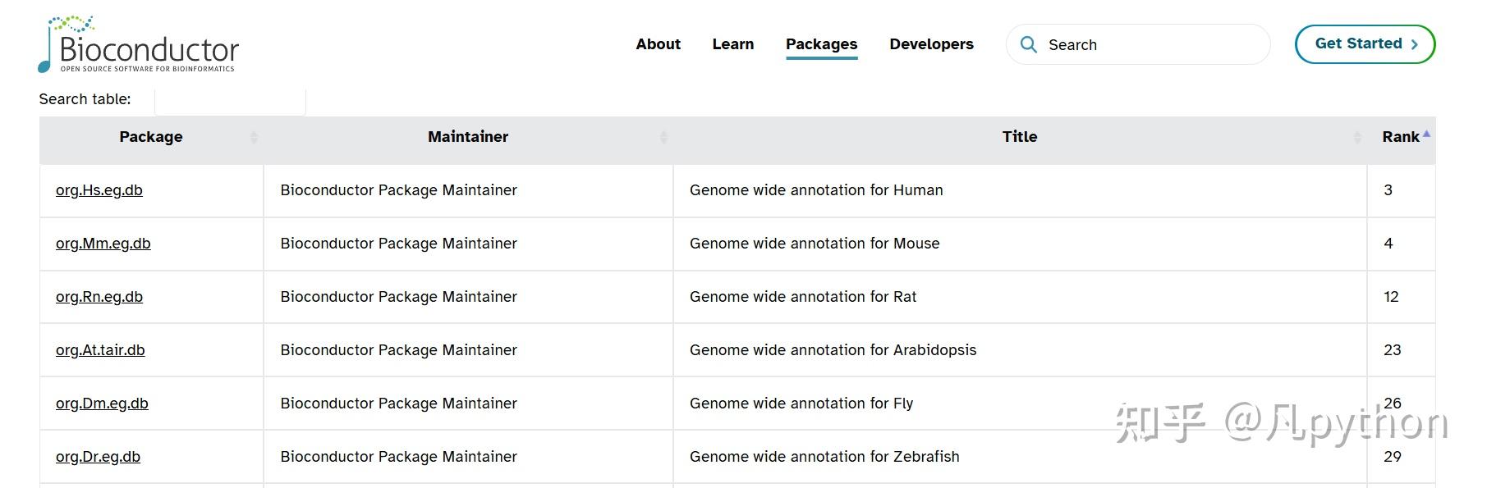Open org.Dm.eg.db package link

102,404
